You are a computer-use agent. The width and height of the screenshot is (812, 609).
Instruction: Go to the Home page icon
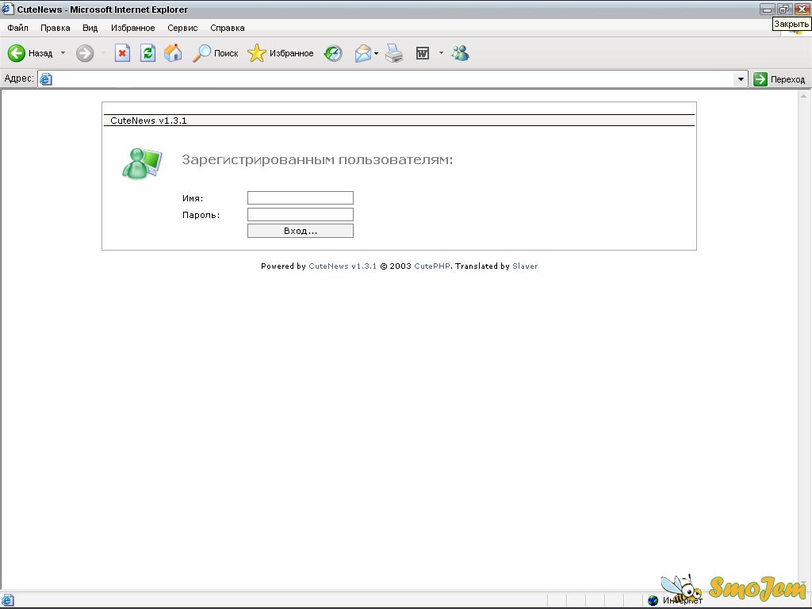(x=173, y=53)
